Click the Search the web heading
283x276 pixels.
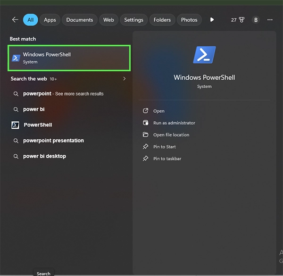(x=29, y=79)
